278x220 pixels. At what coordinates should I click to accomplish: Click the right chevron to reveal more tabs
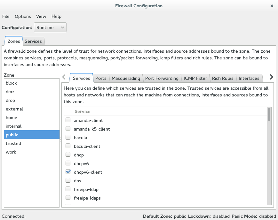pos(271,77)
